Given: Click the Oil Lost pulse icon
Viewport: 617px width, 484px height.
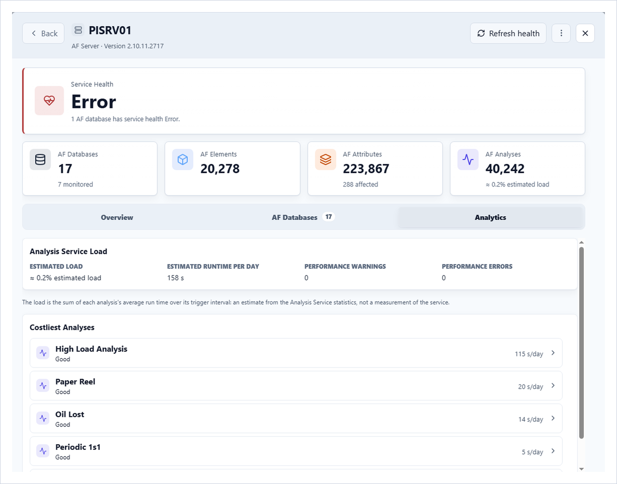Looking at the screenshot, I should click(43, 419).
